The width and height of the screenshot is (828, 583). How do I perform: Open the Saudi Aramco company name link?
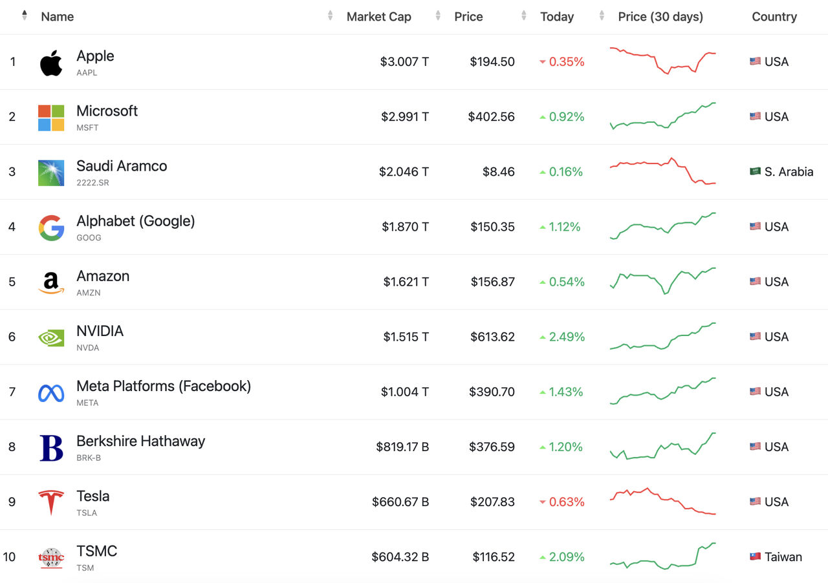coord(122,166)
